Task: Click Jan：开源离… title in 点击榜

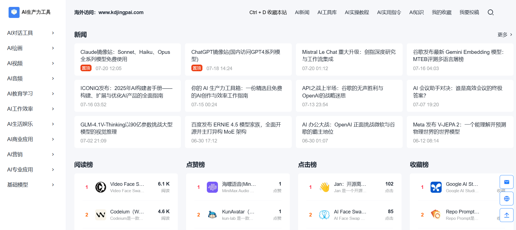Action: (350, 184)
